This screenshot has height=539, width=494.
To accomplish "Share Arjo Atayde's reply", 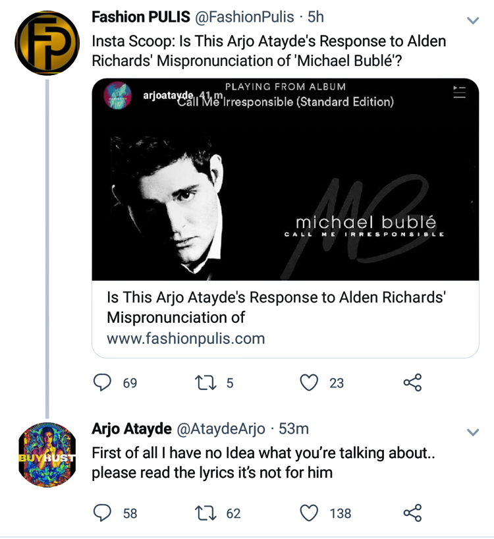I will (412, 513).
